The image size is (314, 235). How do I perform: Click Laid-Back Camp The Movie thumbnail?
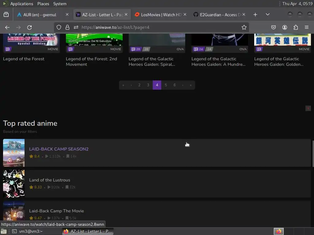click(x=14, y=211)
